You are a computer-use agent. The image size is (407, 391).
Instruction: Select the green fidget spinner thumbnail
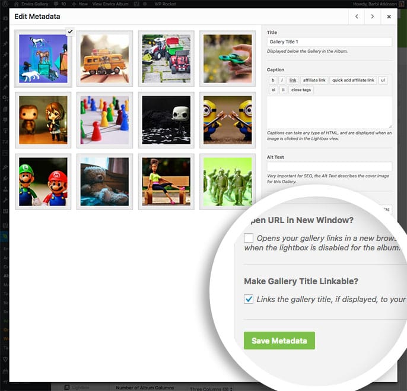pyautogui.click(x=227, y=59)
